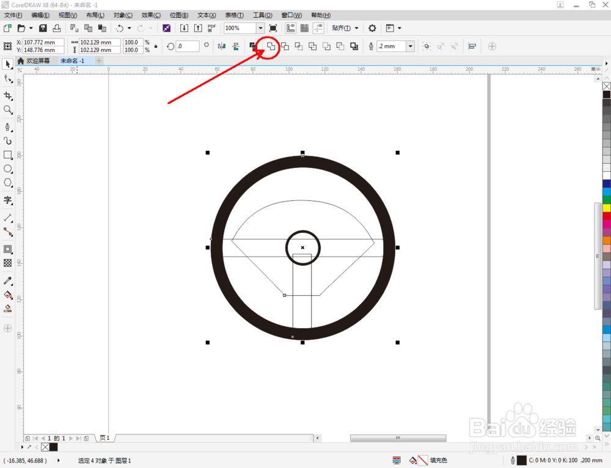Viewport: 611px width, 468px height.
Task: Select the Polygon tool
Action: click(8, 183)
